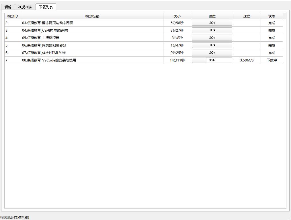The width and height of the screenshot is (291, 220).
Task: Click the 进度 column header
Action: click(x=212, y=16)
